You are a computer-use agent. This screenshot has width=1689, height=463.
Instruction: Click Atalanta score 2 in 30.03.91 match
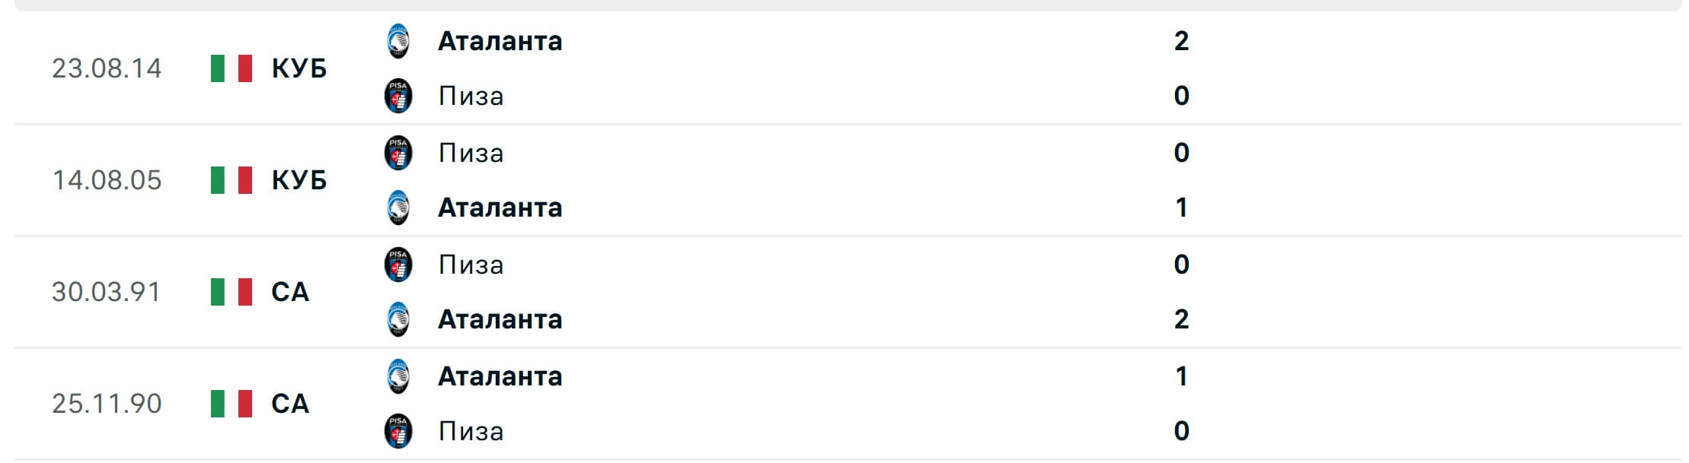1181,319
